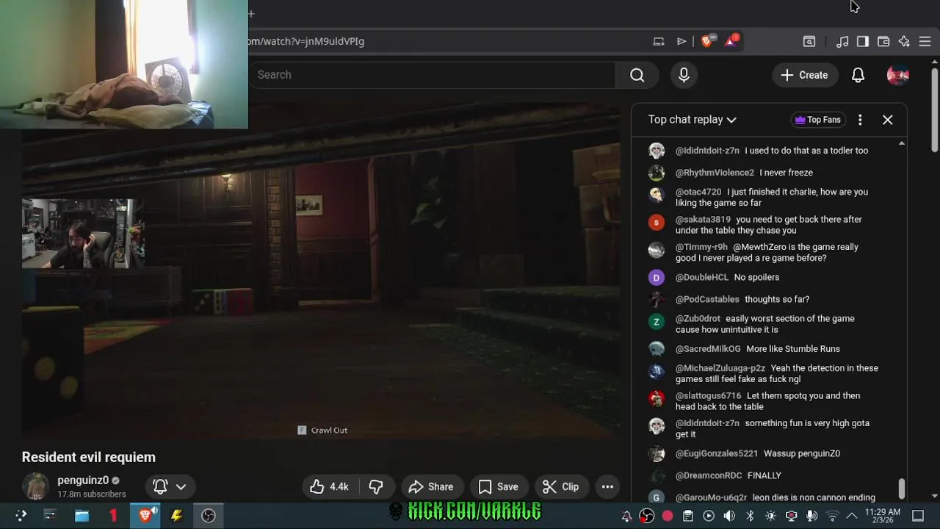Go to the penguinz0 channel name link
The image size is (940, 529).
pos(83,481)
